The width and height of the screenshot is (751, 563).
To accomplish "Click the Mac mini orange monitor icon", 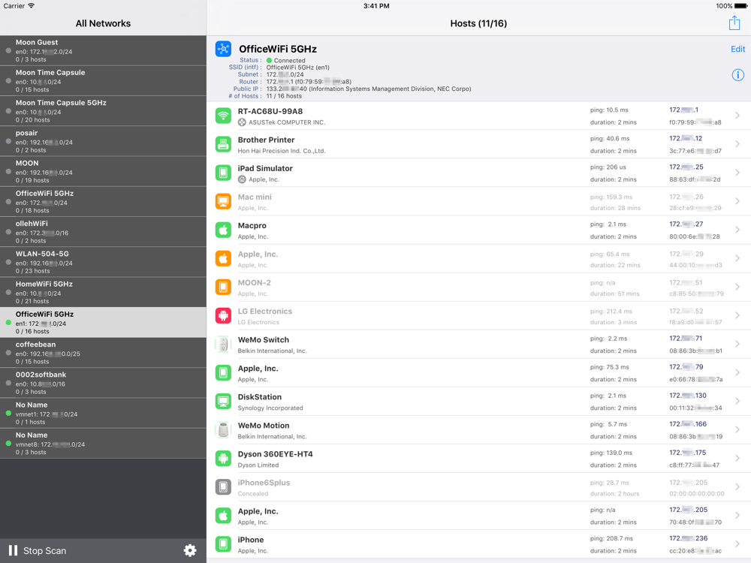I will click(223, 201).
